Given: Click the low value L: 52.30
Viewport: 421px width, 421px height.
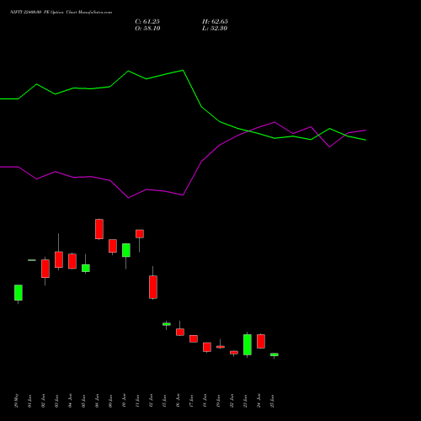Looking at the screenshot, I should point(215,29).
